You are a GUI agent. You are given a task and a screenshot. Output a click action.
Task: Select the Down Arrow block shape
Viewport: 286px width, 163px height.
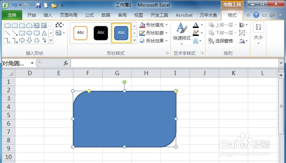(x=29, y=40)
